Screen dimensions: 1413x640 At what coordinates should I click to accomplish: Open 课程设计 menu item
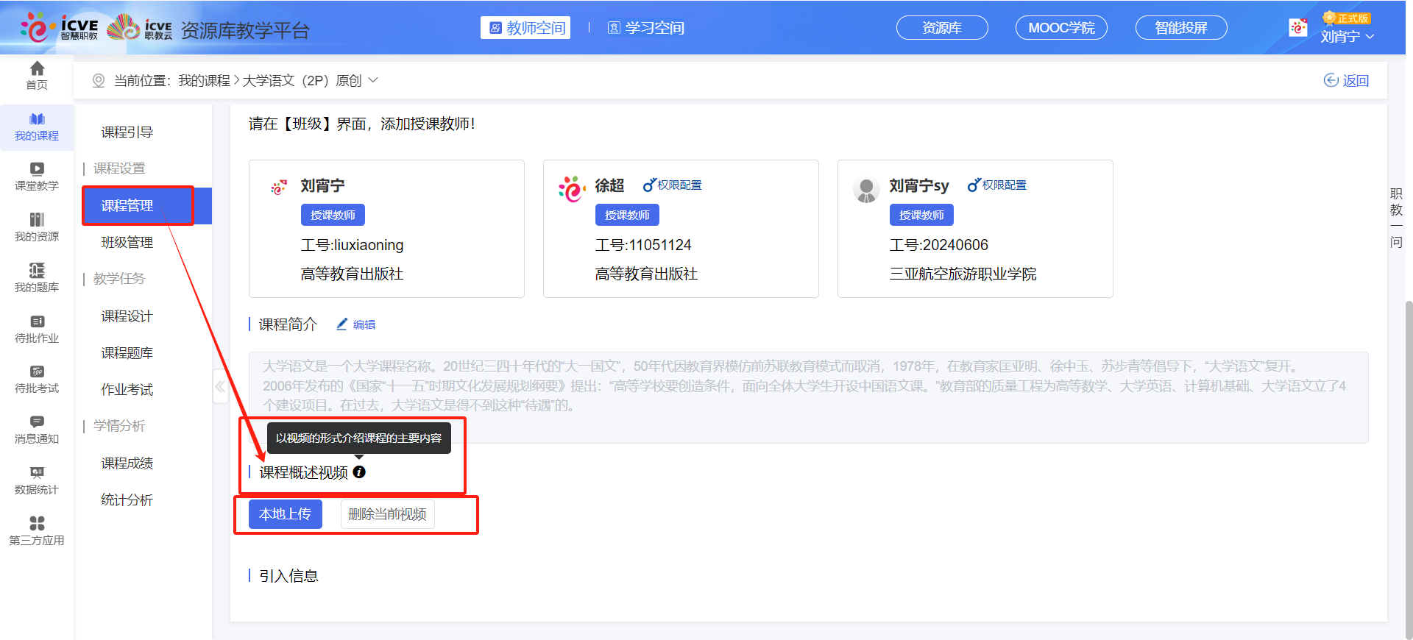coord(127,316)
